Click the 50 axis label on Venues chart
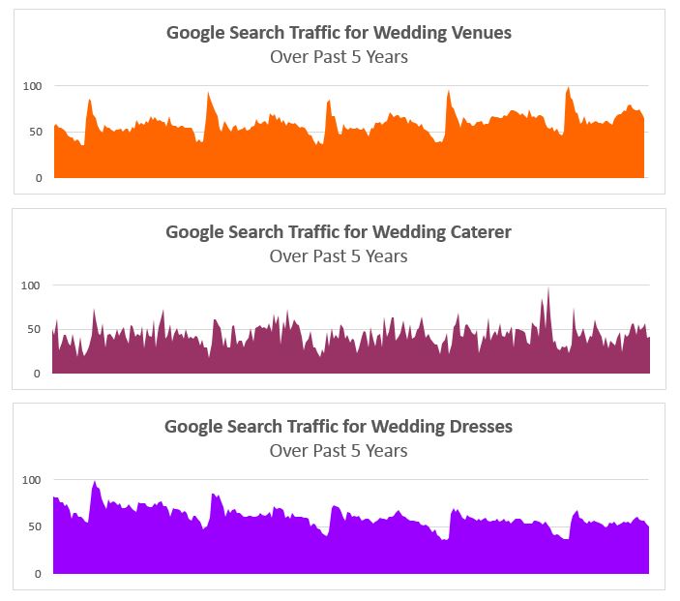The width and height of the screenshot is (680, 601). tap(36, 132)
